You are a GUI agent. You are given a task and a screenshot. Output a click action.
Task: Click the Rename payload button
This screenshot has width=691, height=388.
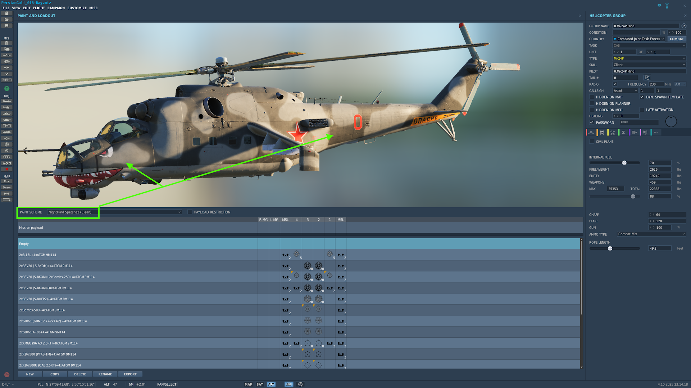tap(105, 374)
